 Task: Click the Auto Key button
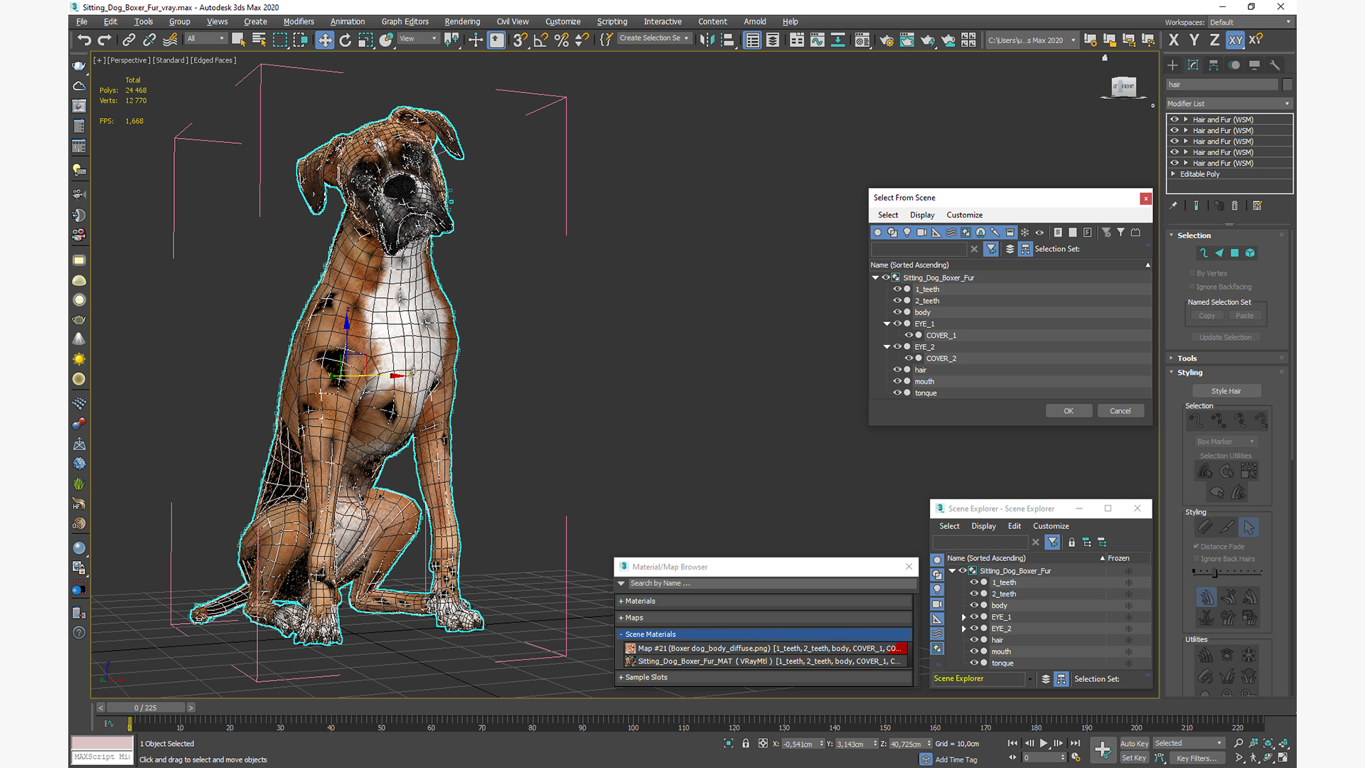1134,744
